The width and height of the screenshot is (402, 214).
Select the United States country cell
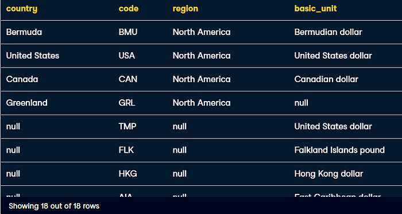pos(33,56)
